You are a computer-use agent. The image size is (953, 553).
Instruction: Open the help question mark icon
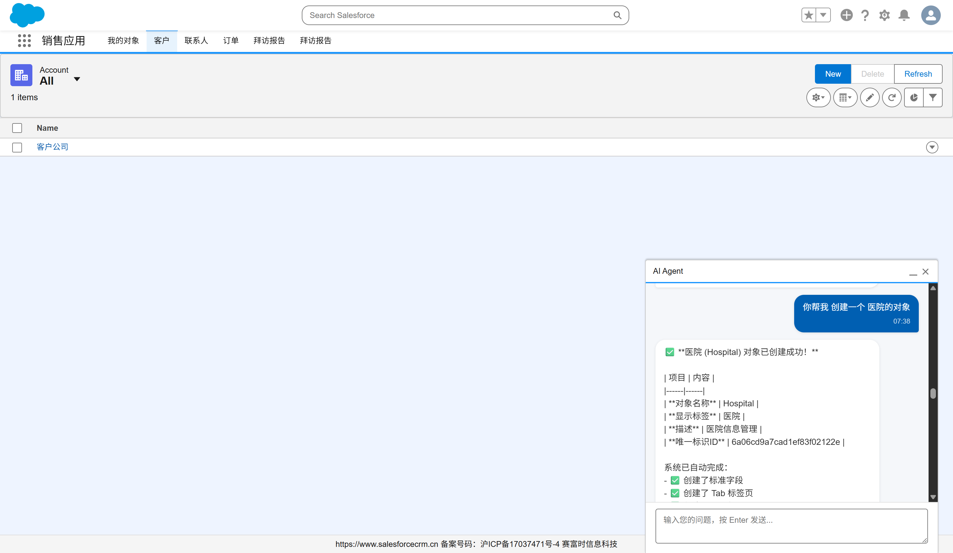coord(865,15)
